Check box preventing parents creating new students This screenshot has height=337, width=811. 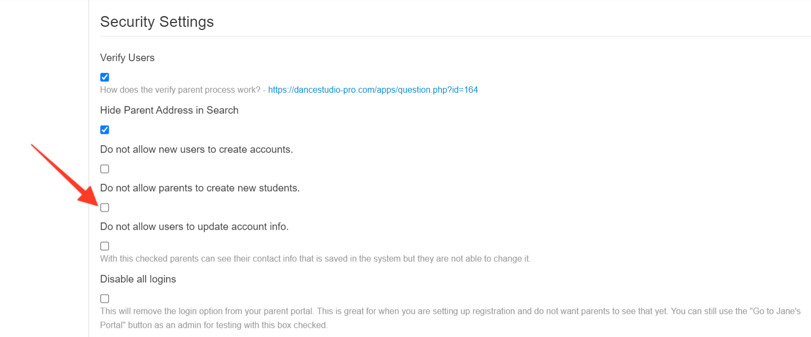point(105,207)
